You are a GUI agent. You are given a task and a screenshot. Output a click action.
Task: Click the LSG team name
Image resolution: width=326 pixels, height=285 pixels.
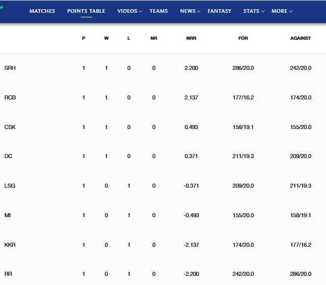point(10,186)
